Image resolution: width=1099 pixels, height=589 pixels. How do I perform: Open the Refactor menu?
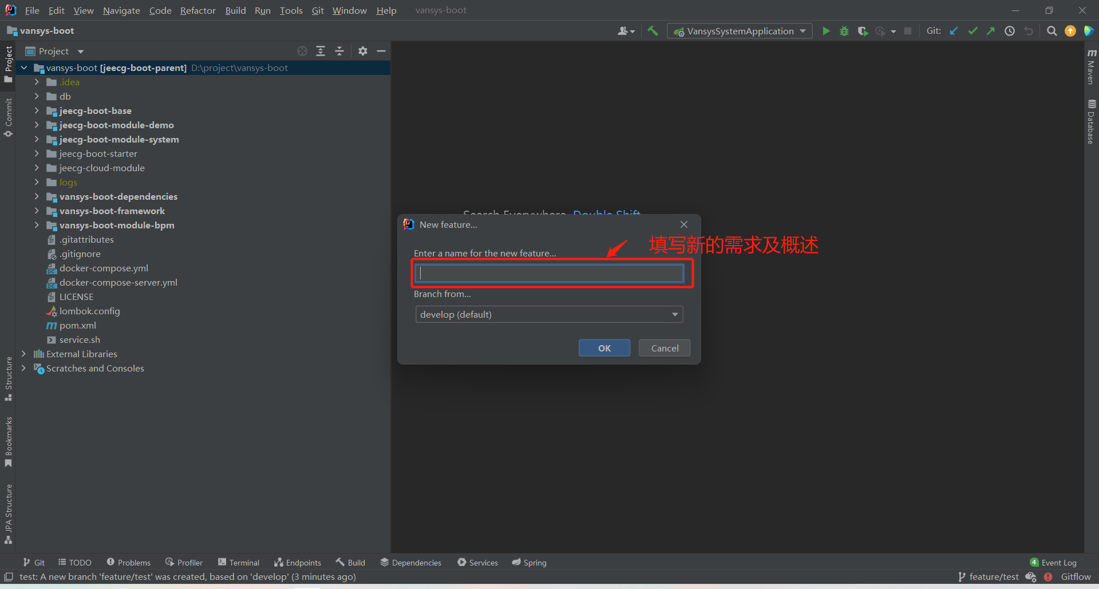pos(197,10)
